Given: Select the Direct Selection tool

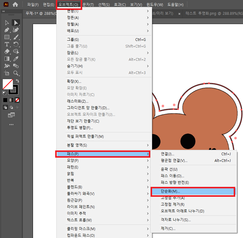Looking at the screenshot, I should [x=16, y=23].
